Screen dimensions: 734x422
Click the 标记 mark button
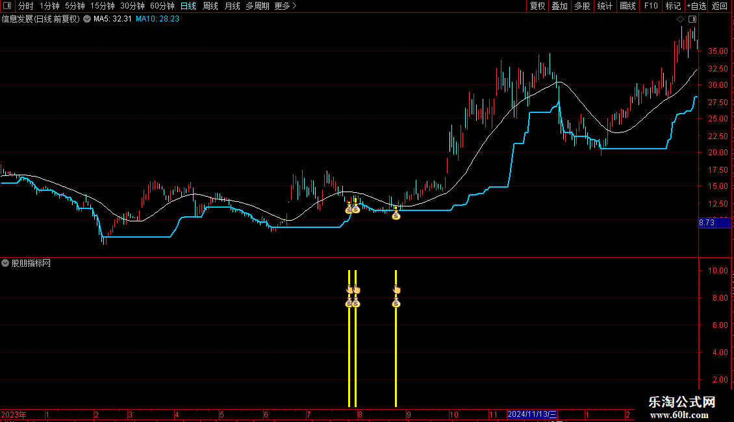[x=673, y=6]
